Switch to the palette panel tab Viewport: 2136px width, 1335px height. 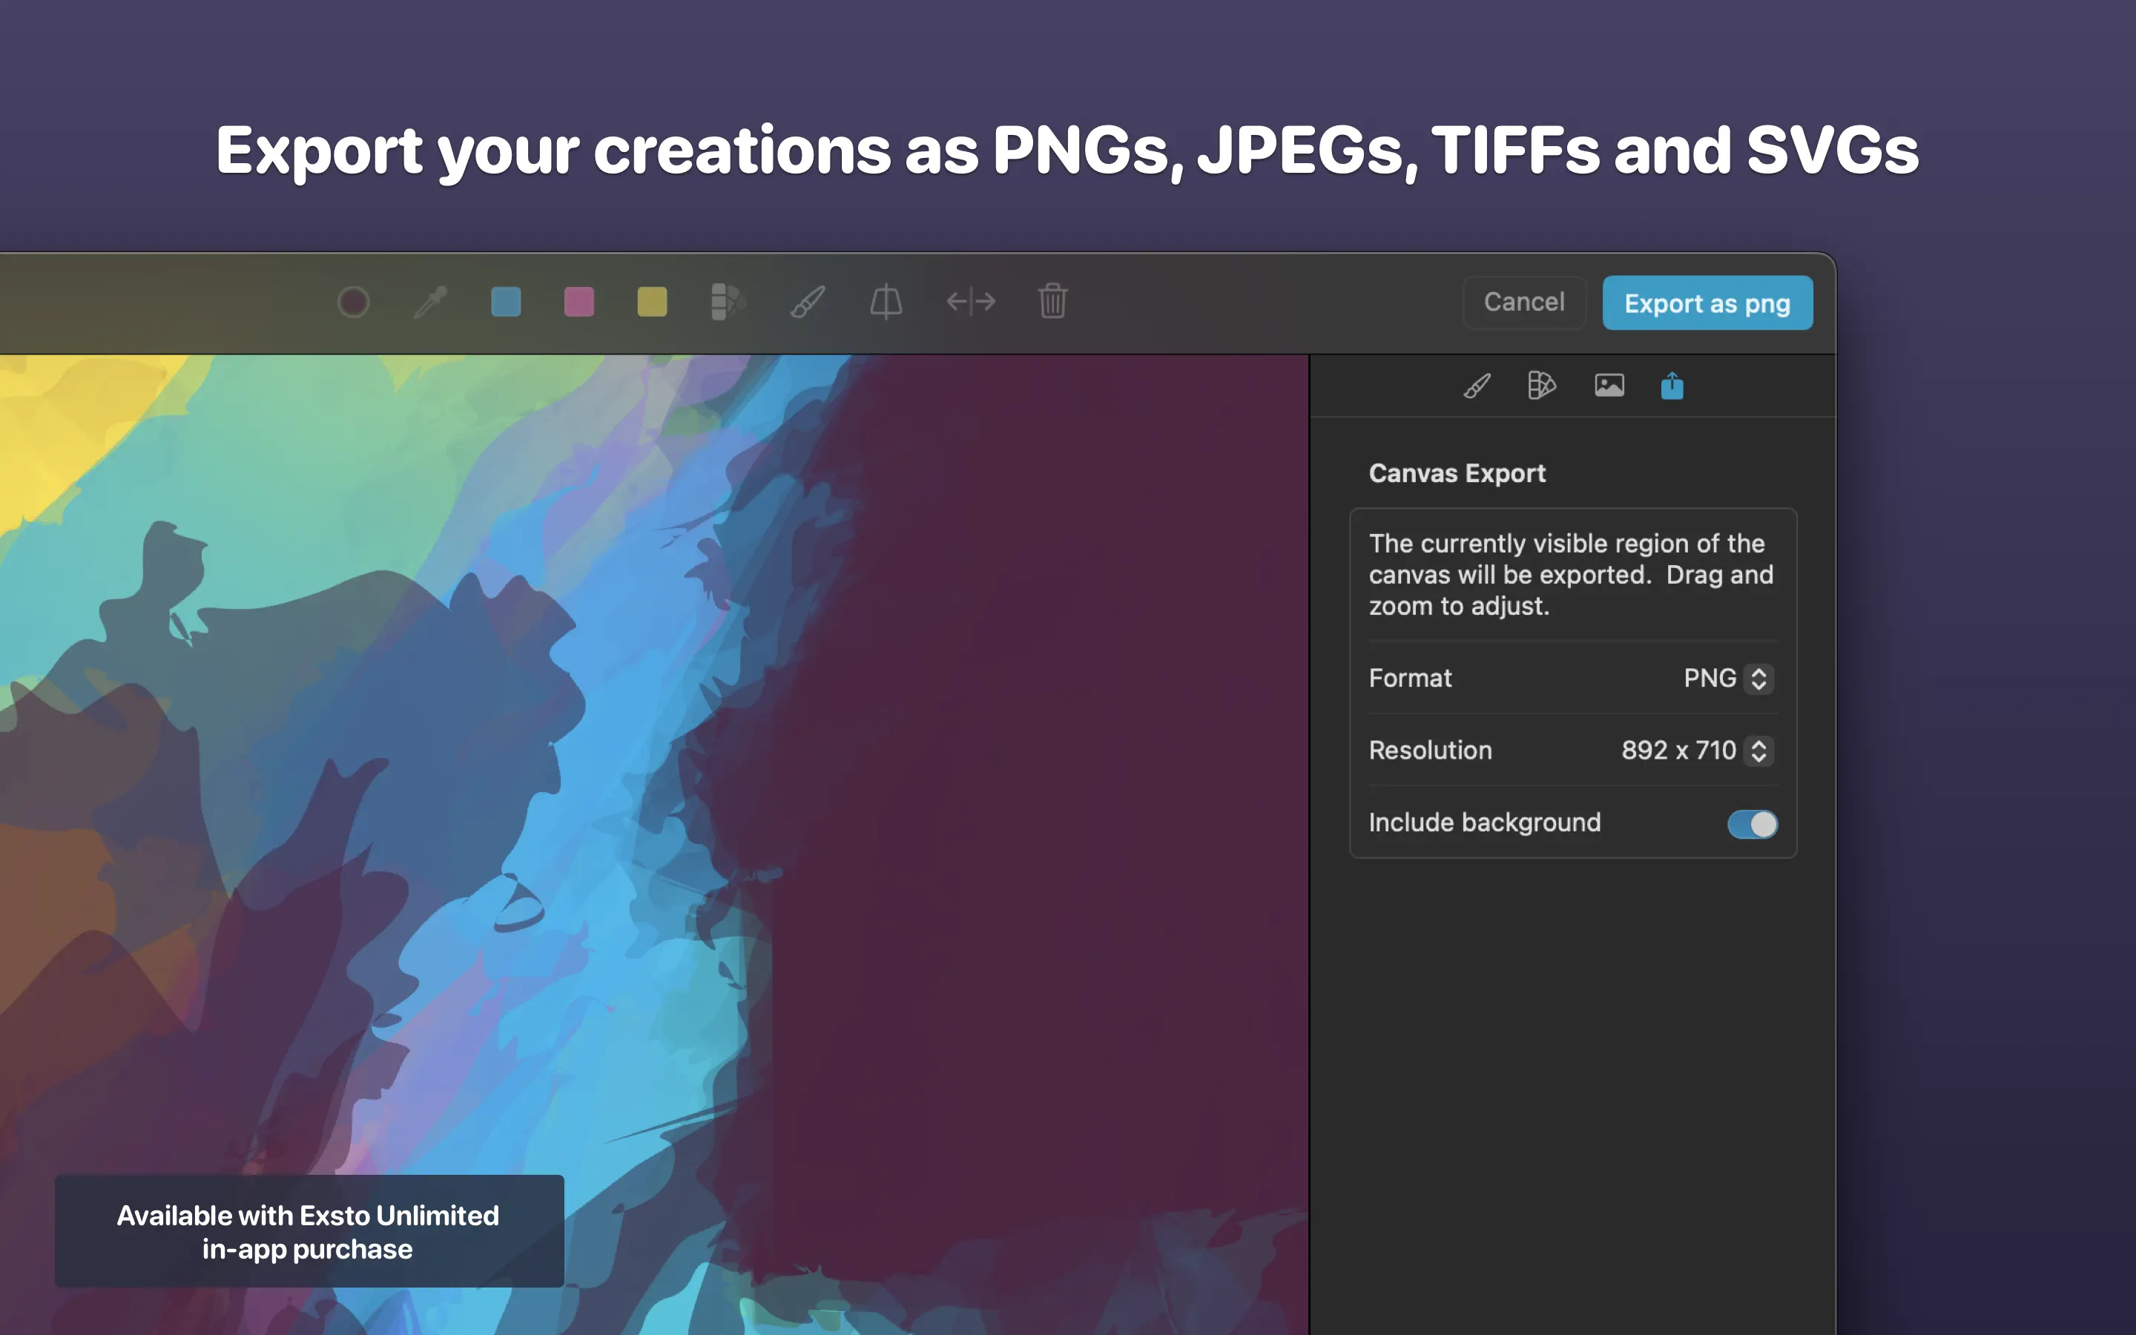1541,386
